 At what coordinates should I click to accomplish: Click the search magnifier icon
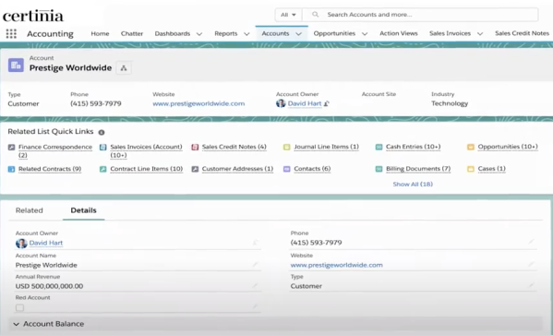(x=316, y=15)
